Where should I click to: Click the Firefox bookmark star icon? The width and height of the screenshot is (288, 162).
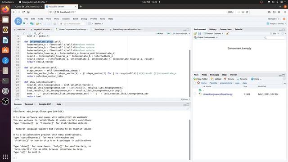247,12
